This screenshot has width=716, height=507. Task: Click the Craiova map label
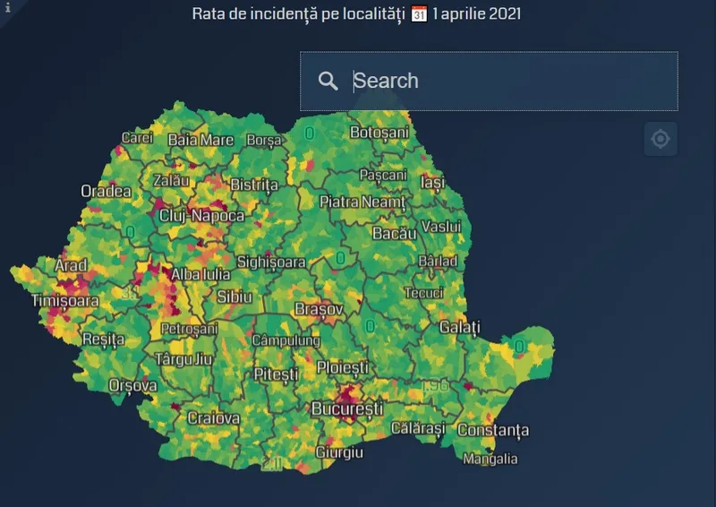(x=213, y=418)
